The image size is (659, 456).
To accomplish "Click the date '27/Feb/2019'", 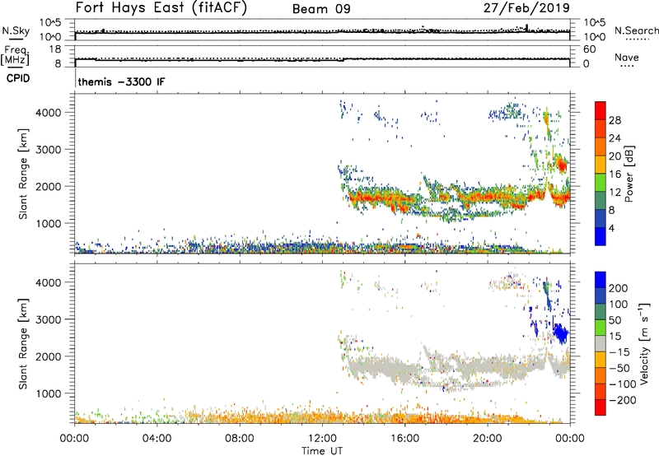I will (x=526, y=7).
